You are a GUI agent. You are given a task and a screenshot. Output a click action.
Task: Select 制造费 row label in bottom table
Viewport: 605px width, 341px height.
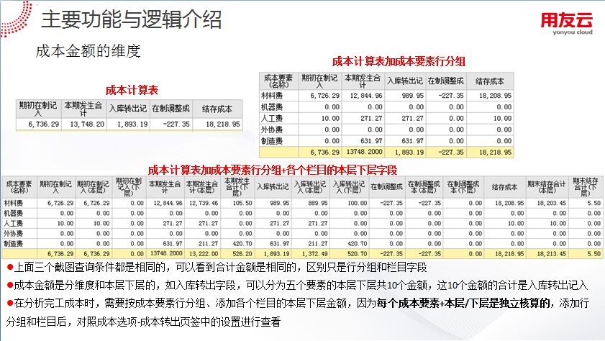[14, 243]
